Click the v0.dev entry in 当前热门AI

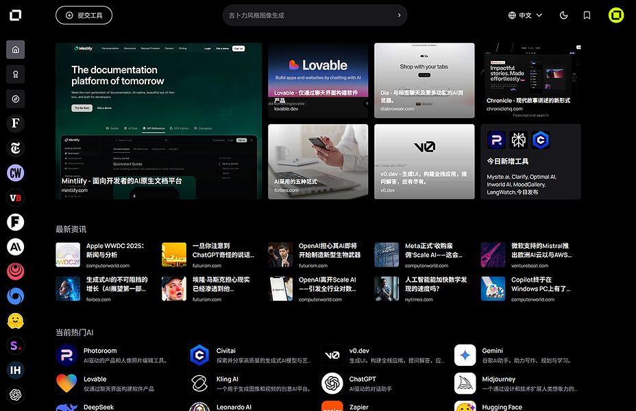pos(384,355)
